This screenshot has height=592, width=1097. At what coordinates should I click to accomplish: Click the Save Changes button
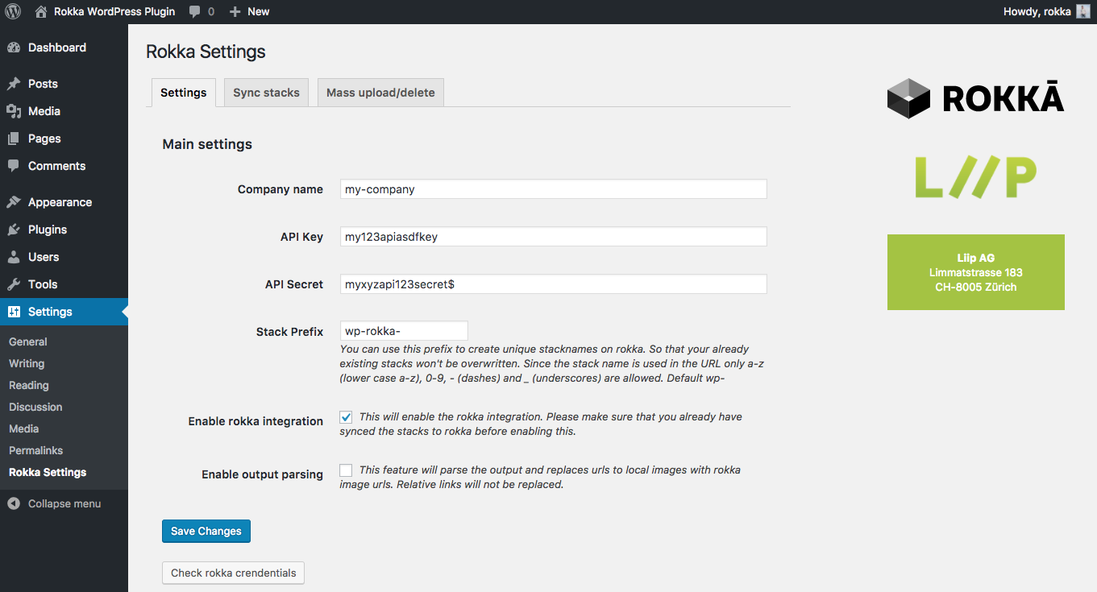pyautogui.click(x=206, y=531)
